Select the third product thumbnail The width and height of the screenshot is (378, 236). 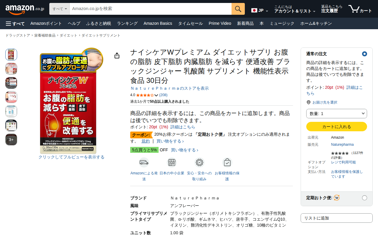(x=11, y=83)
